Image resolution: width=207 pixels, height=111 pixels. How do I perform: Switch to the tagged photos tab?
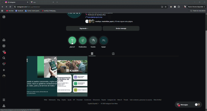coord(113,54)
